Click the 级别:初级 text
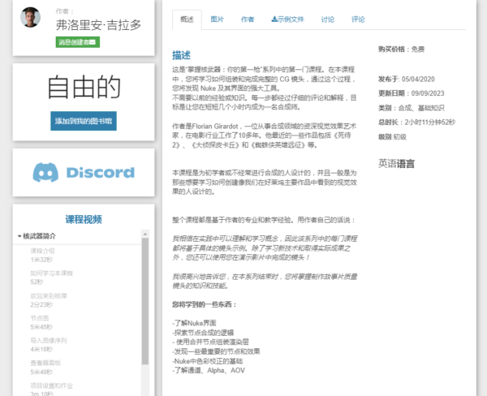The image size is (487, 396). (x=392, y=136)
